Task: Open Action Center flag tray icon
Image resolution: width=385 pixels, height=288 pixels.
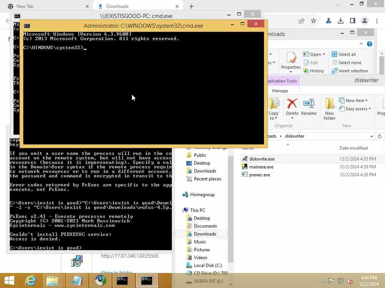Action: [331, 281]
